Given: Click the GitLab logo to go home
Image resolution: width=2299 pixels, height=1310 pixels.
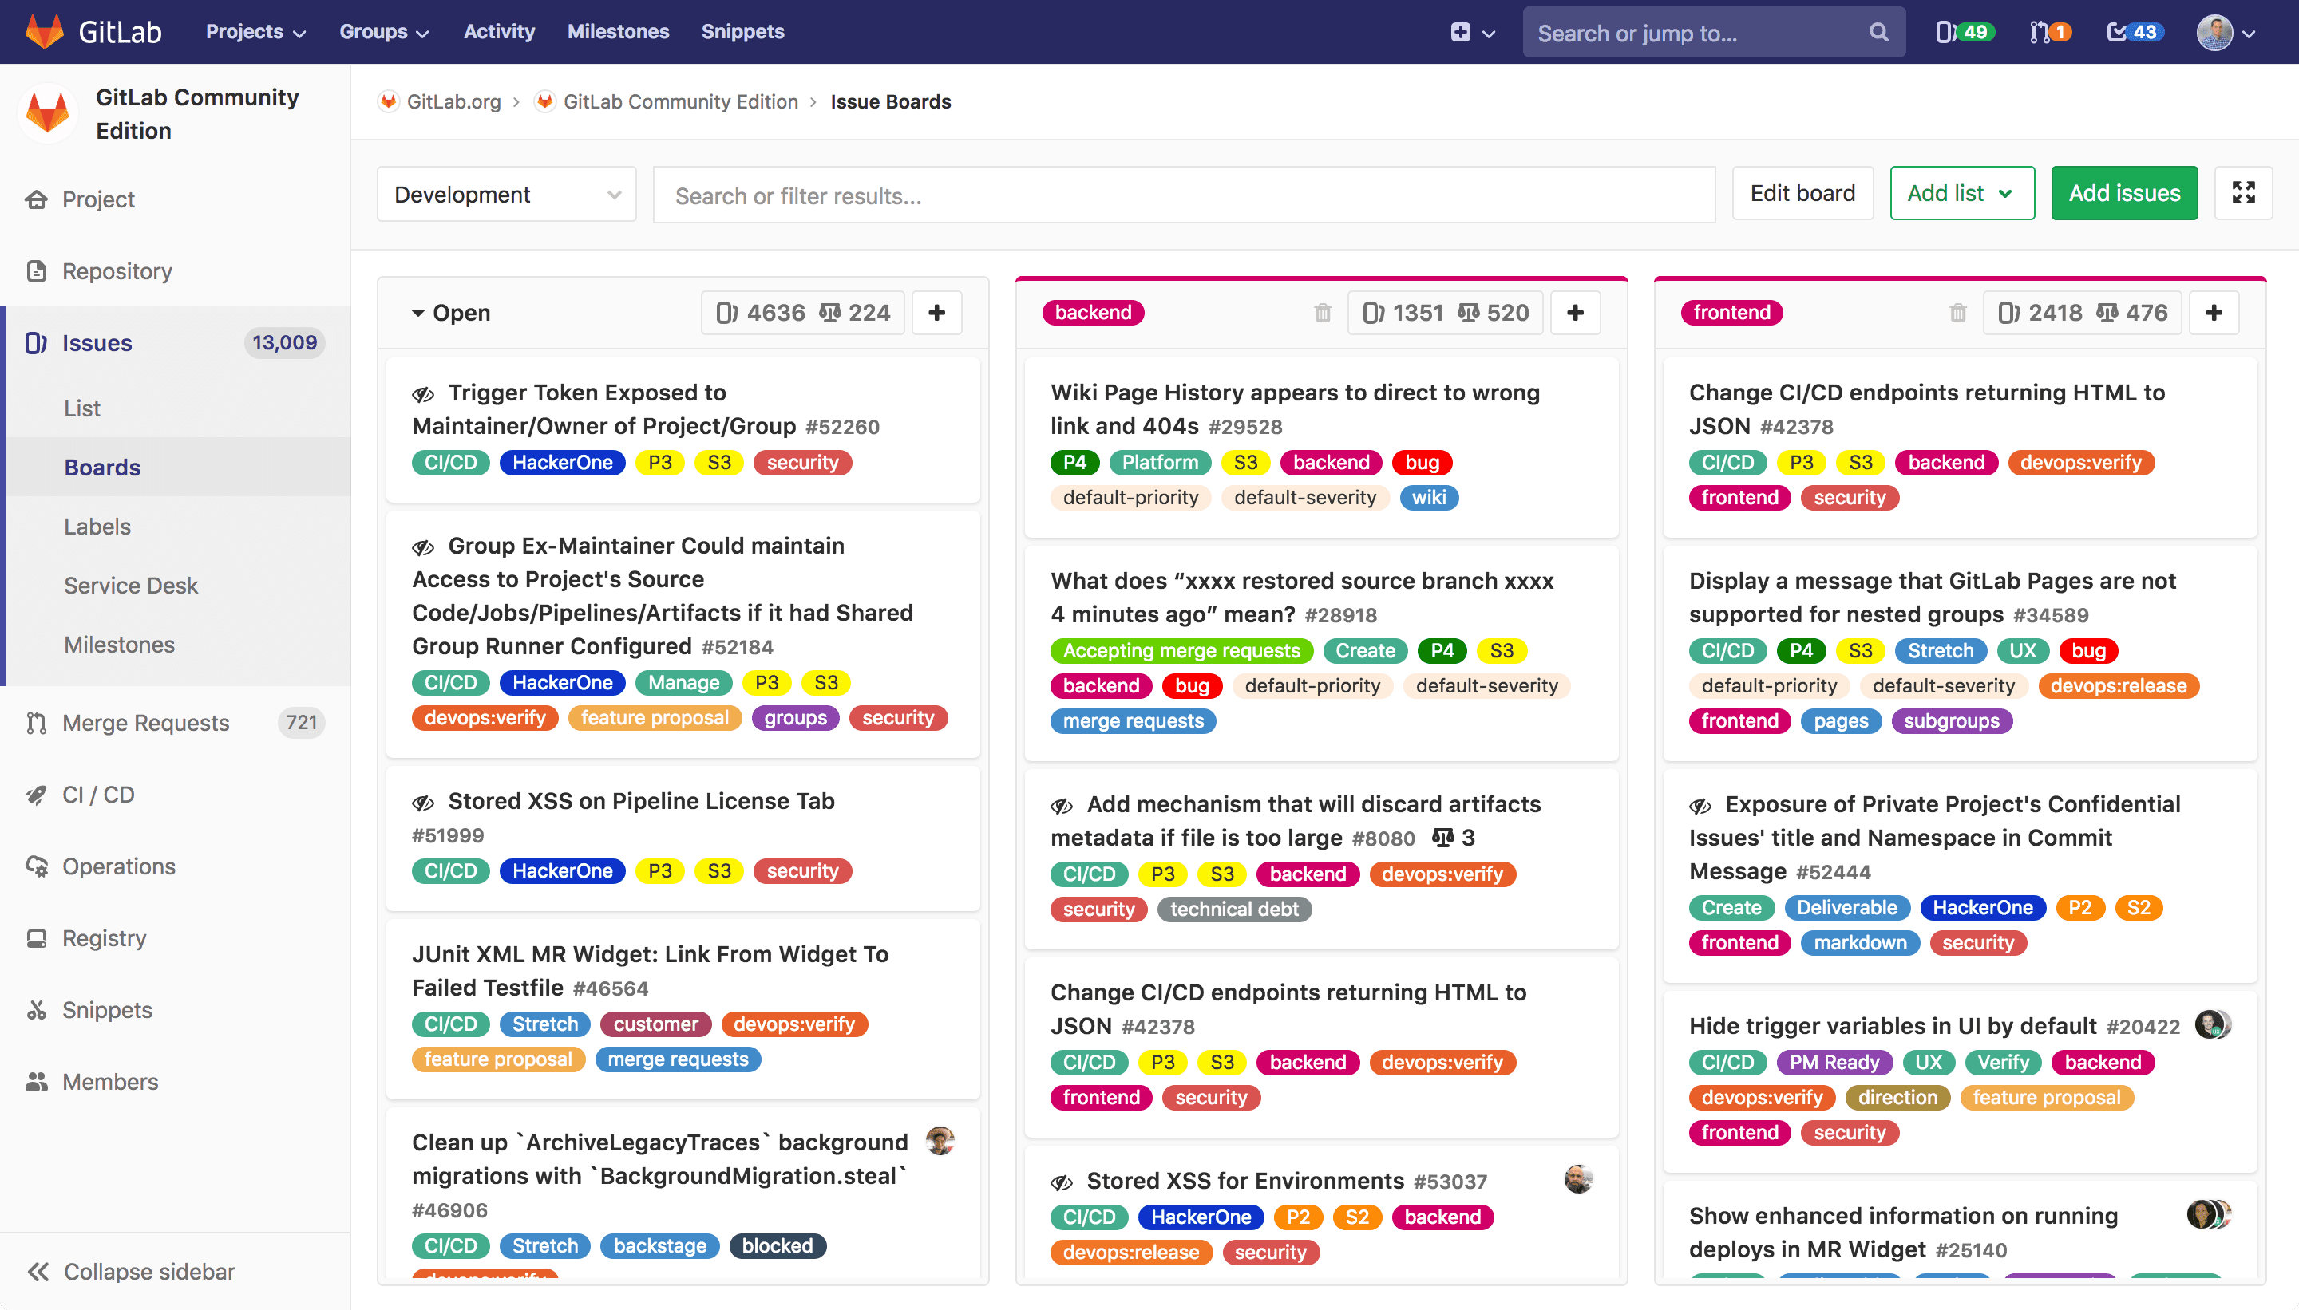Looking at the screenshot, I should coord(42,31).
